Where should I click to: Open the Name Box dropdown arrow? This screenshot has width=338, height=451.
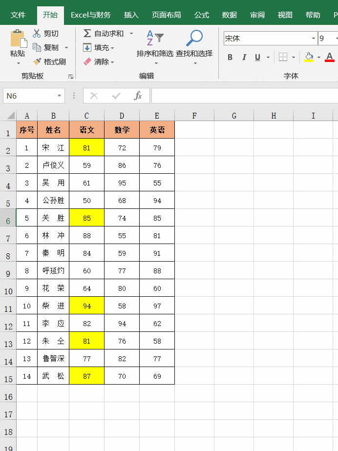(x=59, y=96)
